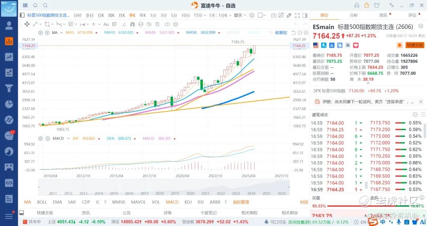Add to favorites heart icon

[x=356, y=45]
